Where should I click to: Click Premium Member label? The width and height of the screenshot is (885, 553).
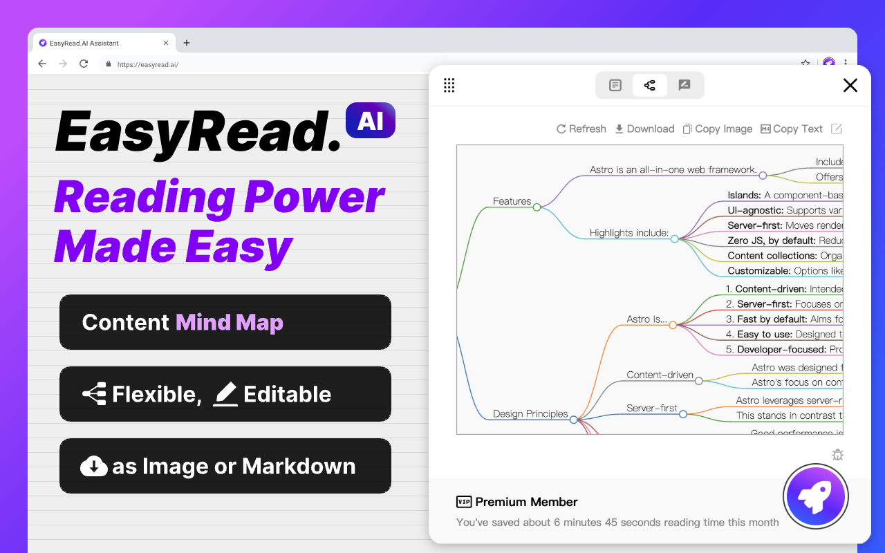(x=526, y=502)
